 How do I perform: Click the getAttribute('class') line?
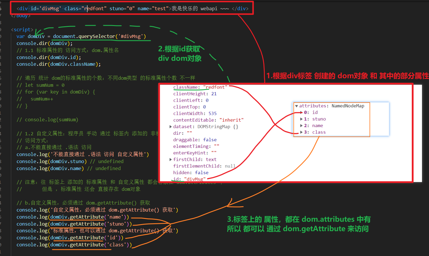[74, 245]
